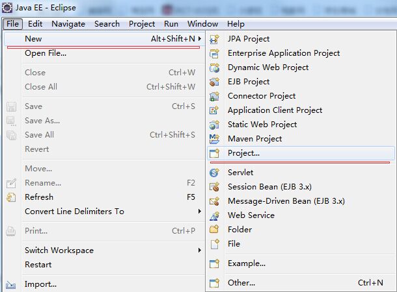Select the Close menu entry

click(x=104, y=73)
